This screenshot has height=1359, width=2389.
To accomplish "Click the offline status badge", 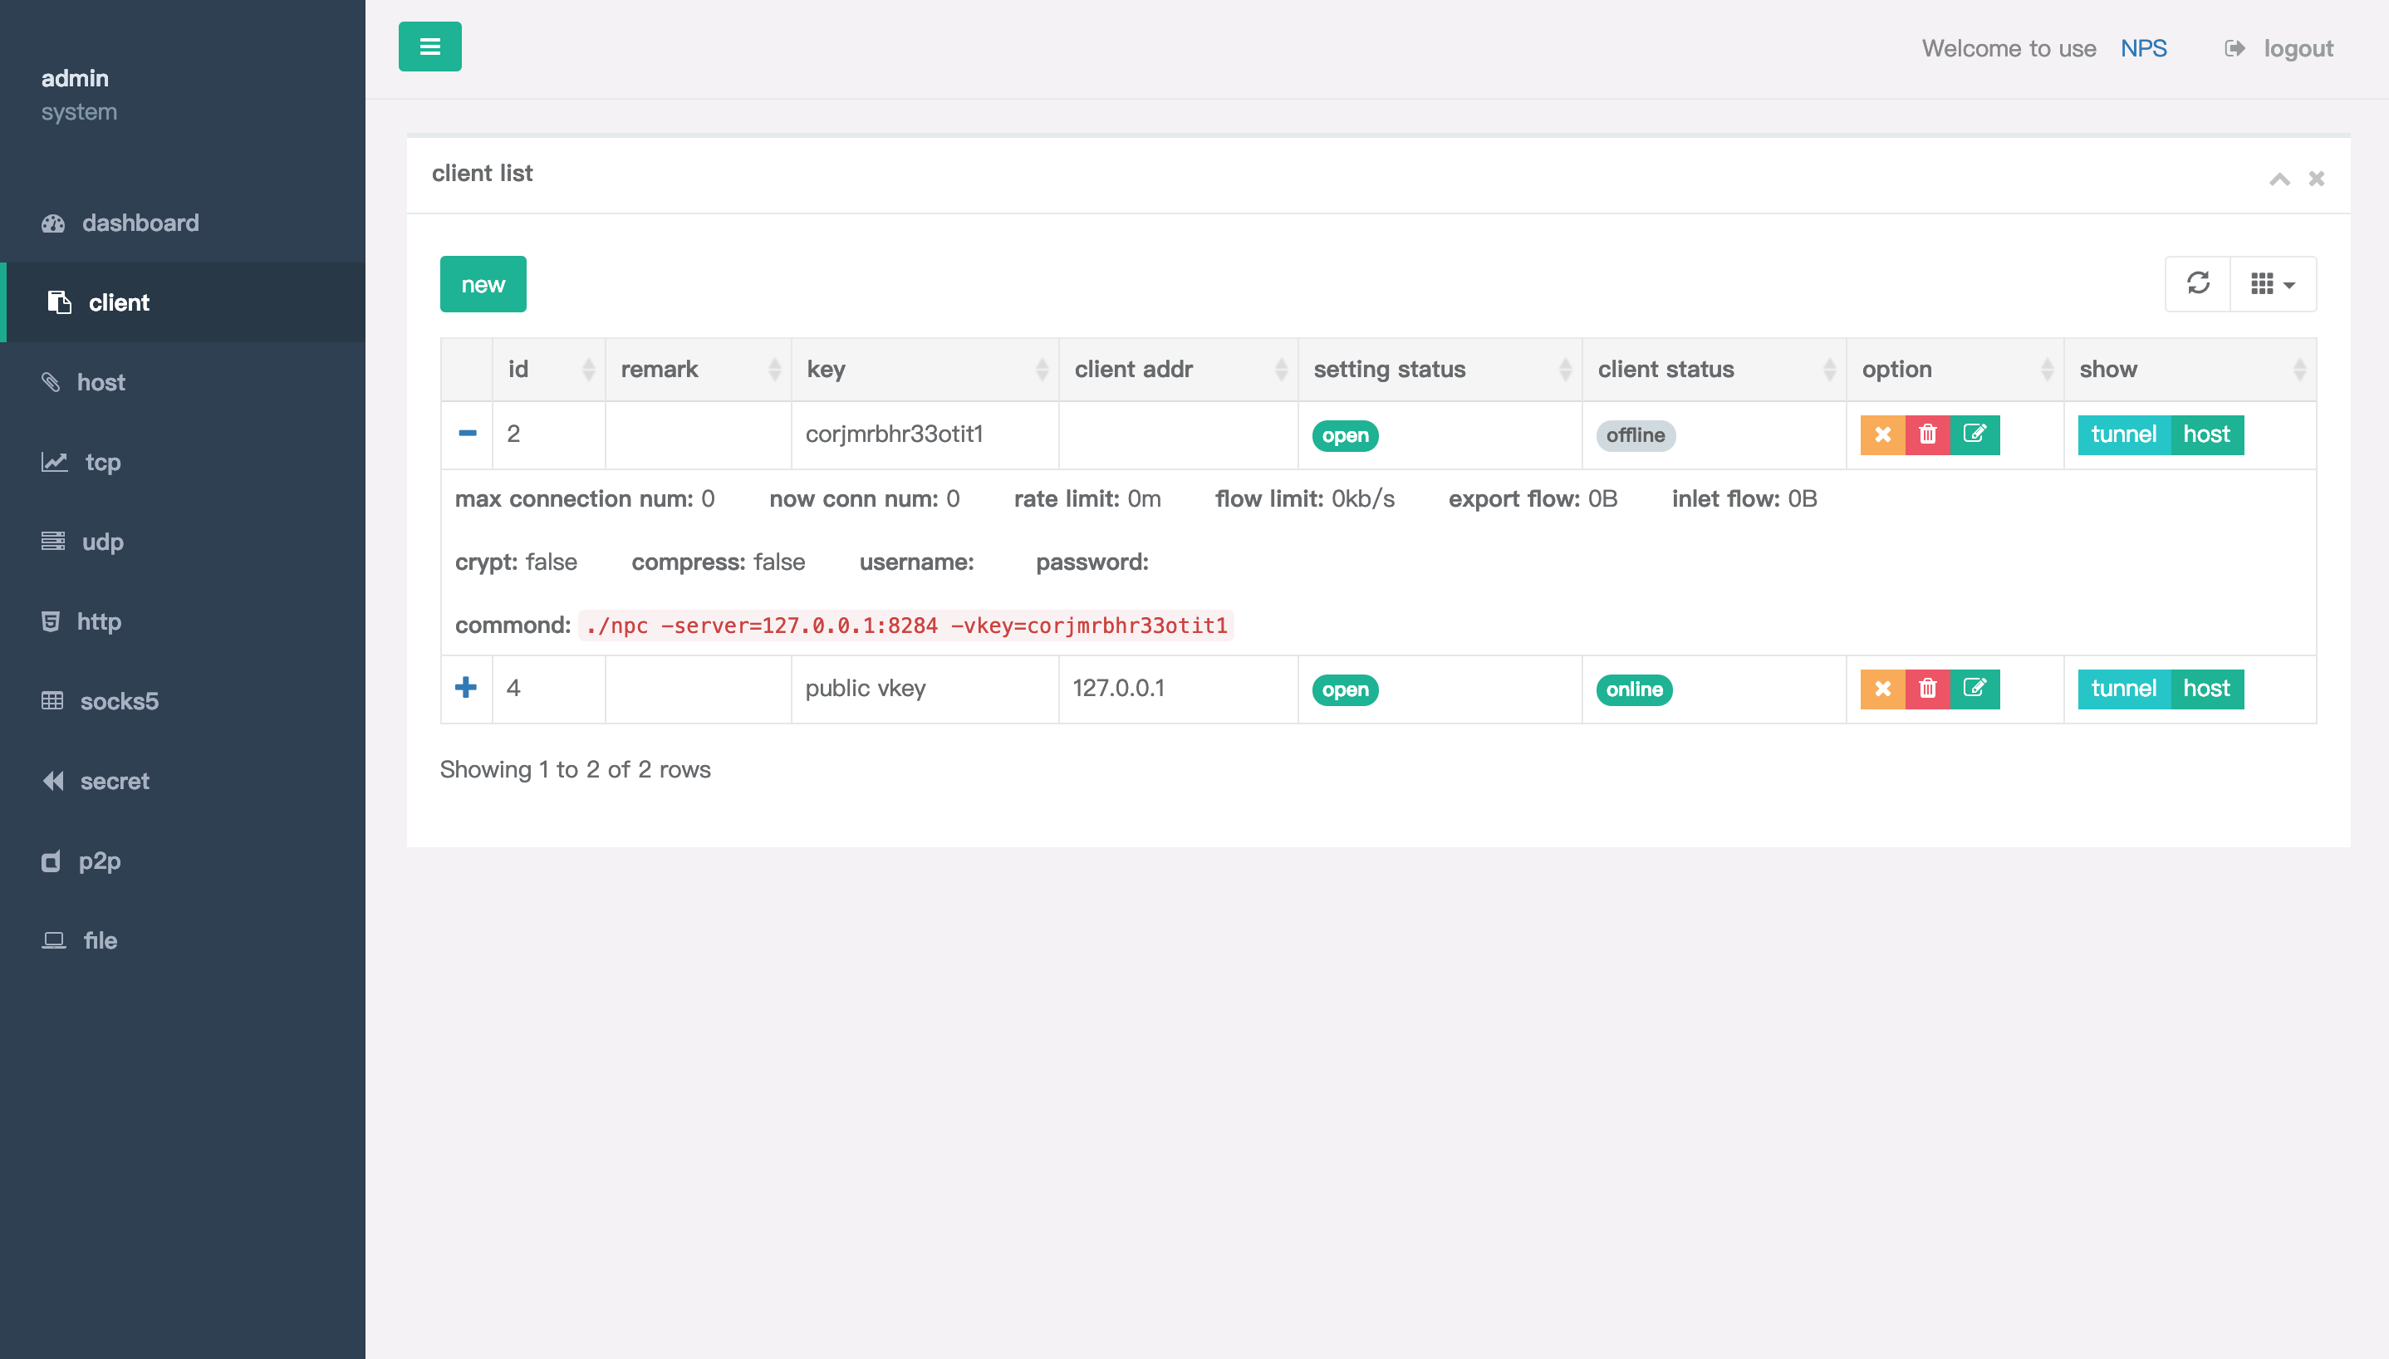I will 1636,436.
